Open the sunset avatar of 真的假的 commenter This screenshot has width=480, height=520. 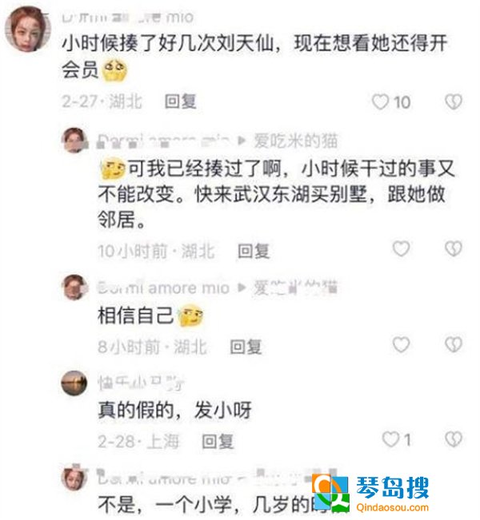click(74, 383)
